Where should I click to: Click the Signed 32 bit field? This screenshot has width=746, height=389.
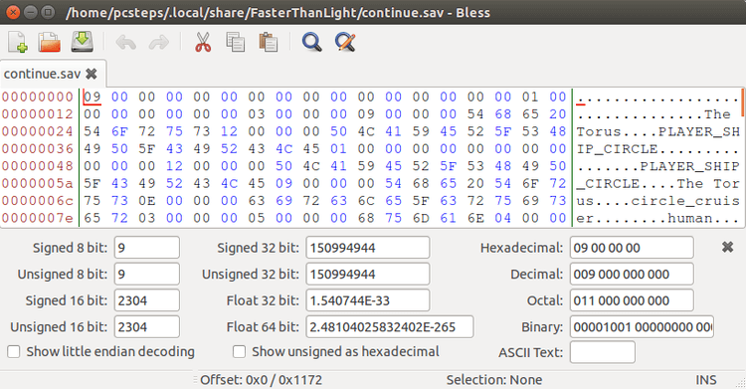(368, 248)
